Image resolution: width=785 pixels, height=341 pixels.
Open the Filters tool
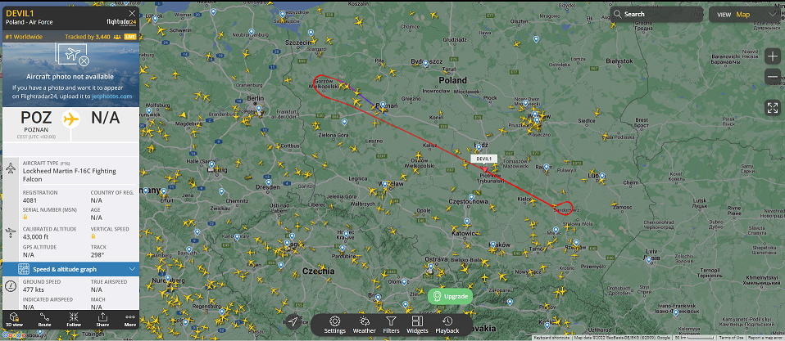391,325
